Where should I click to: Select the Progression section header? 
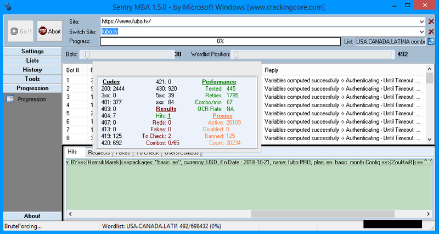click(32, 88)
